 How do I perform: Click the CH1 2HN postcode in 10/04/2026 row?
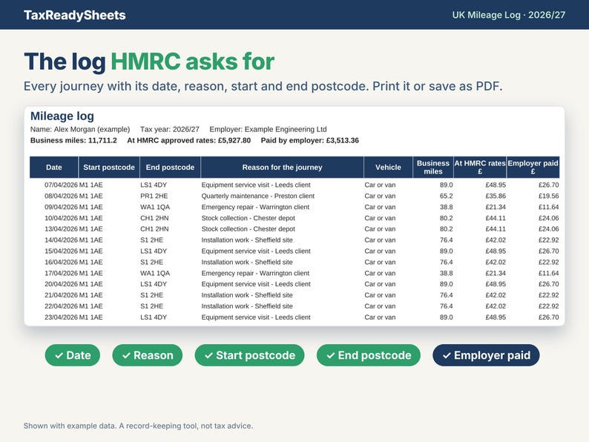(154, 218)
